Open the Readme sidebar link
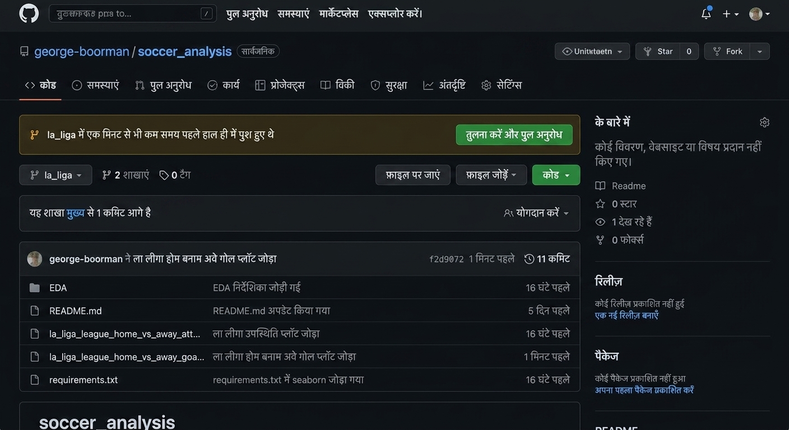 [x=621, y=186]
